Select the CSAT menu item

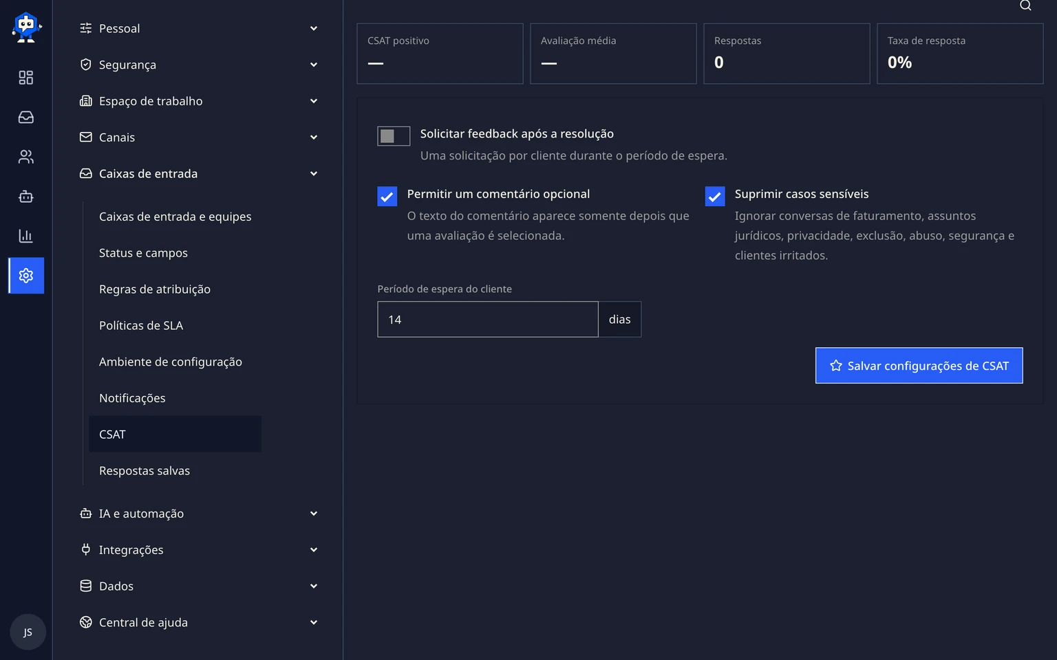pos(175,434)
